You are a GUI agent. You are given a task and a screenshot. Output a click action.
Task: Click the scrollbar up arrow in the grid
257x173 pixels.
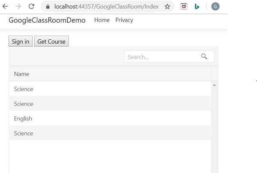[214, 85]
